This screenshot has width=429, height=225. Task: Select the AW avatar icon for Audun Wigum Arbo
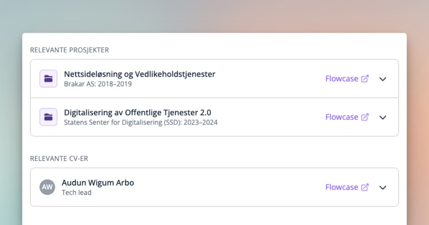pos(48,187)
